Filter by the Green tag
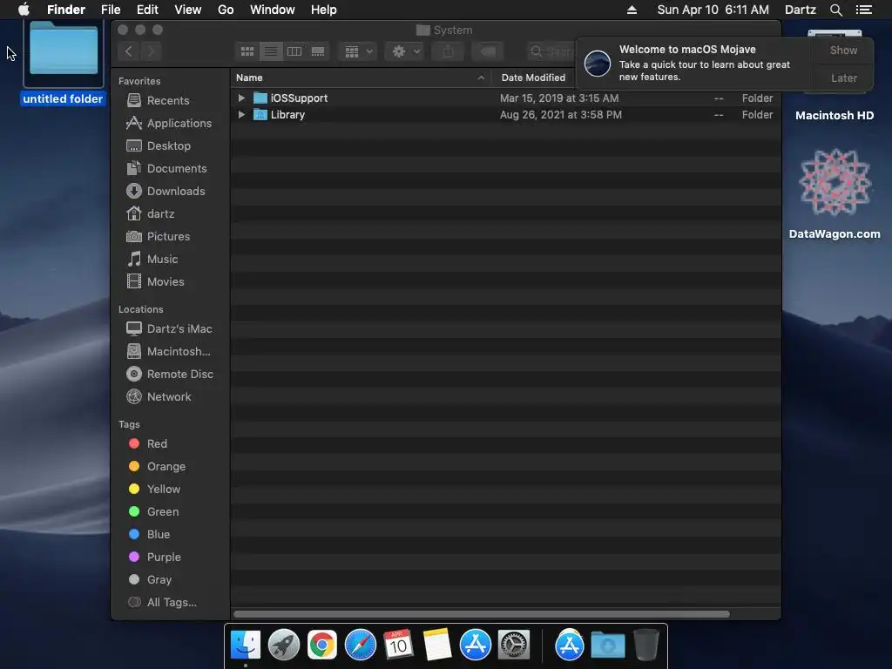892x669 pixels. coord(163,511)
